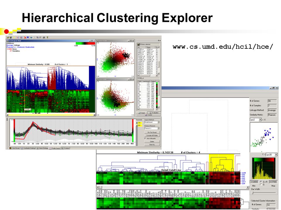Click the Open file toolbar icon
Viewport: 281px width, 210px height.
(x=8, y=38)
